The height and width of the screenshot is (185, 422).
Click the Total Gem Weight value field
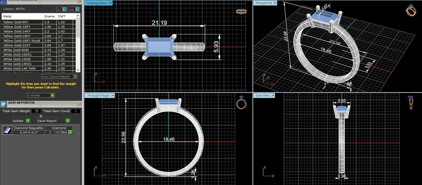36,111
